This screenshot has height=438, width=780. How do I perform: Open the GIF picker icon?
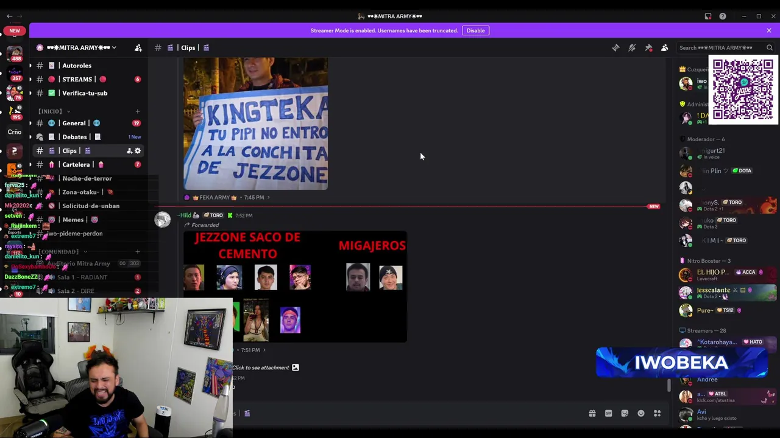pyautogui.click(x=608, y=414)
